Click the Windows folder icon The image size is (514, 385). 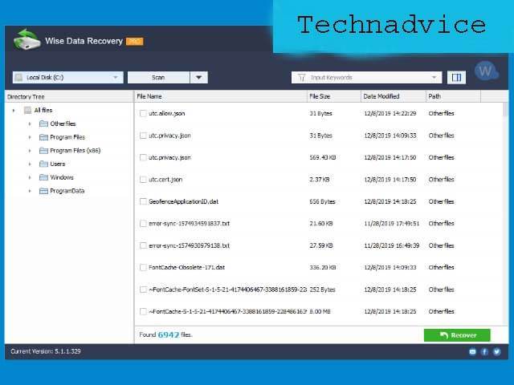point(43,177)
